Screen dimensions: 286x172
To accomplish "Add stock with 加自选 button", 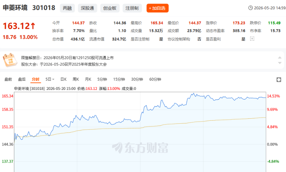I will coord(157,8).
